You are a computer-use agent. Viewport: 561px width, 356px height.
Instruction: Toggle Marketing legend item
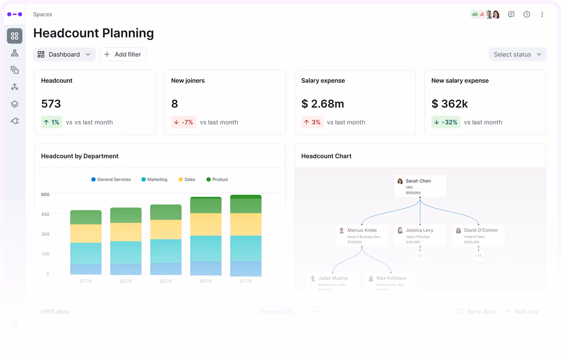(154, 180)
